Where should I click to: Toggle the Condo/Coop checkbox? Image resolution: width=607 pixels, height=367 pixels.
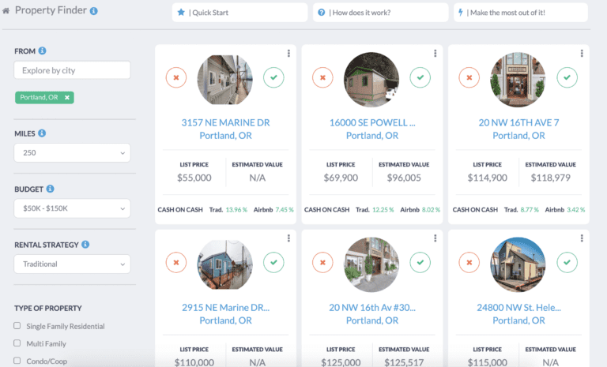[x=17, y=361]
